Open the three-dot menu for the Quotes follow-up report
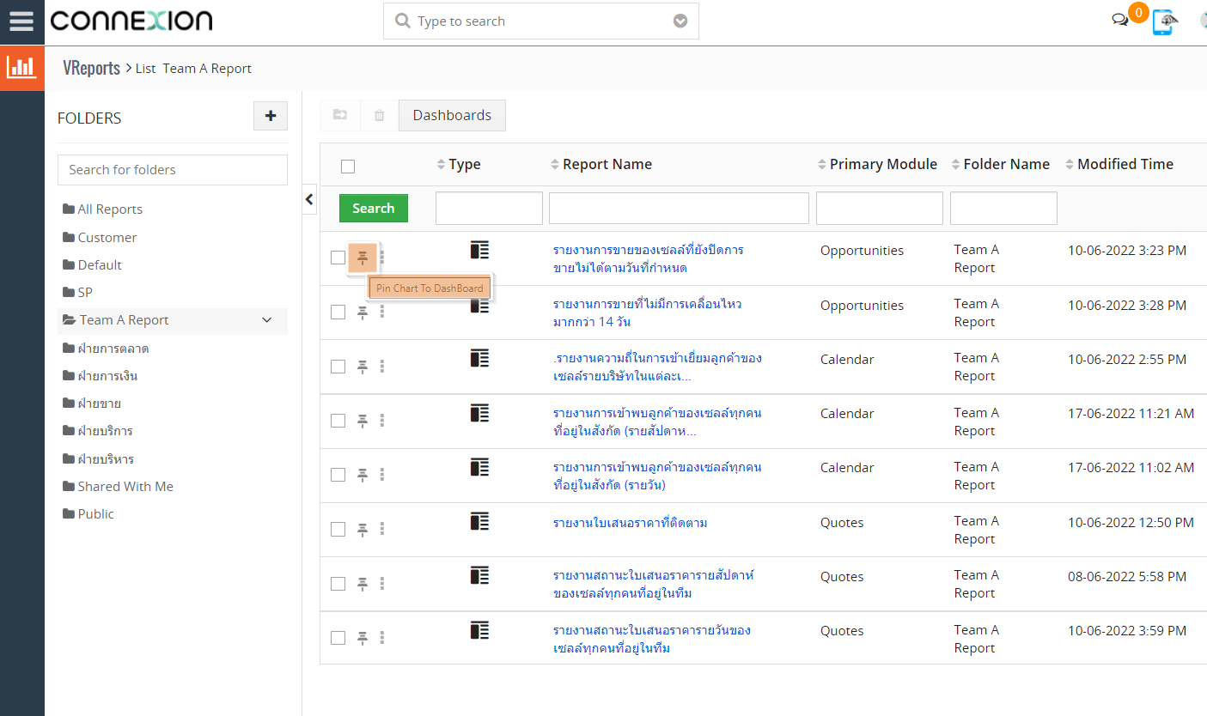The image size is (1207, 716). coord(382,529)
